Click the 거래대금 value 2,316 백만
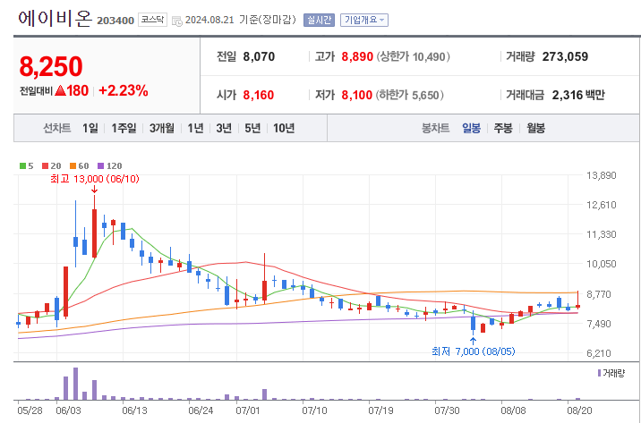The width and height of the screenshot is (641, 423). pos(578,95)
